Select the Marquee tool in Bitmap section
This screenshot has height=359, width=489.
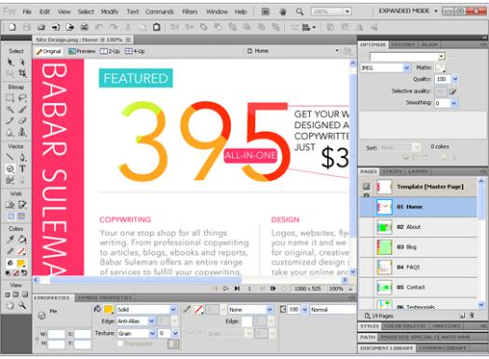click(10, 98)
